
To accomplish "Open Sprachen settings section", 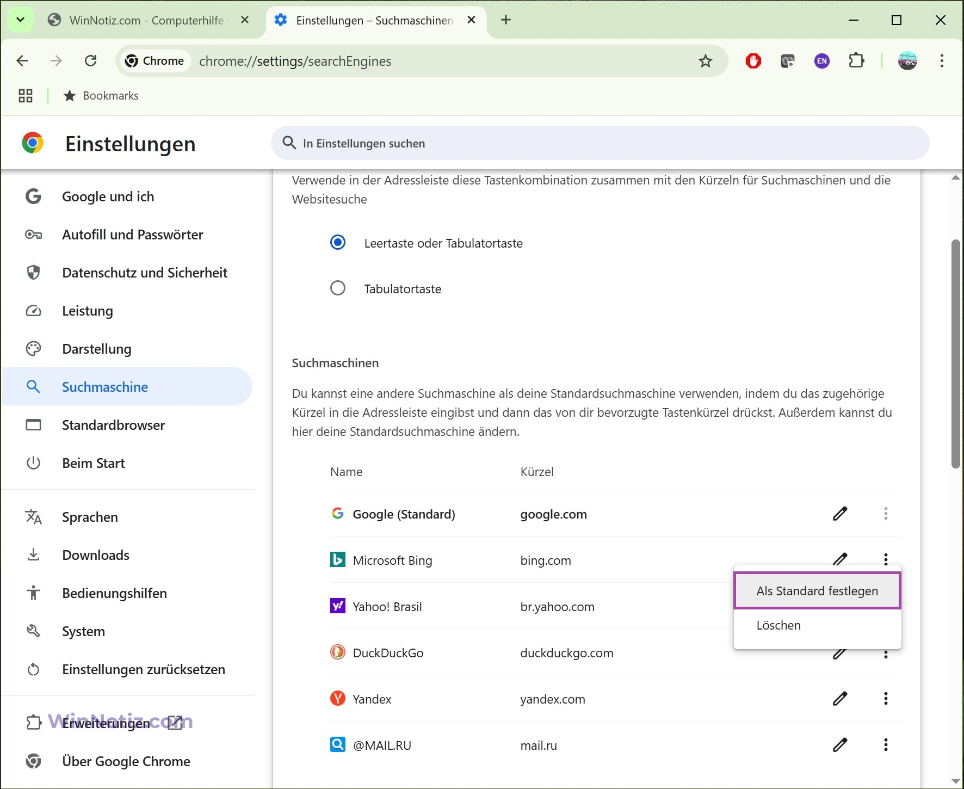I will coord(127,517).
